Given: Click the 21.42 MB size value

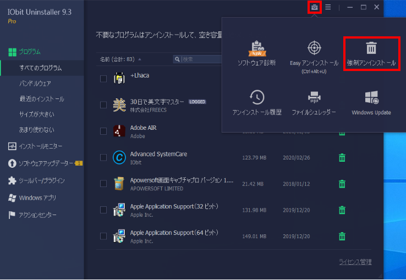Looking at the screenshot, I should tap(253, 184).
